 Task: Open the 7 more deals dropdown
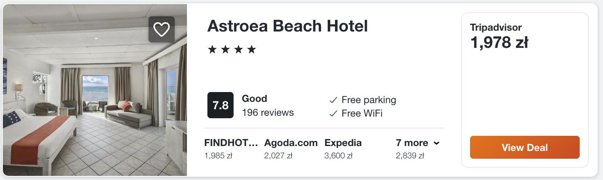412,143
